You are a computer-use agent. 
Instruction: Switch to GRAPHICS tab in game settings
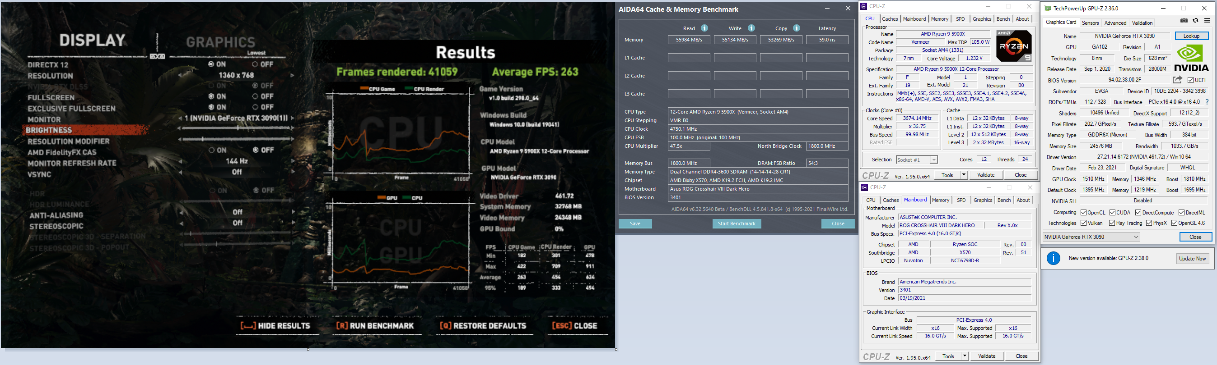(221, 42)
